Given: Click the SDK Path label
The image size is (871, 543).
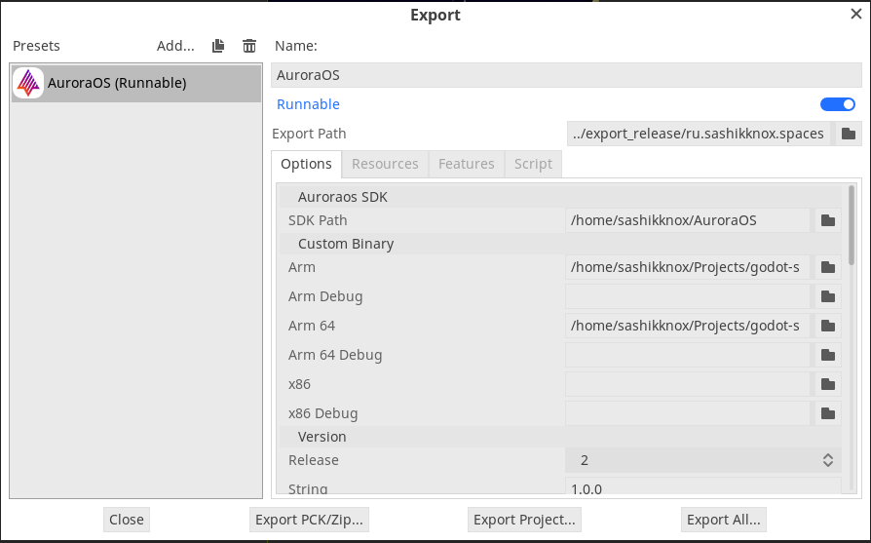Looking at the screenshot, I should 318,220.
